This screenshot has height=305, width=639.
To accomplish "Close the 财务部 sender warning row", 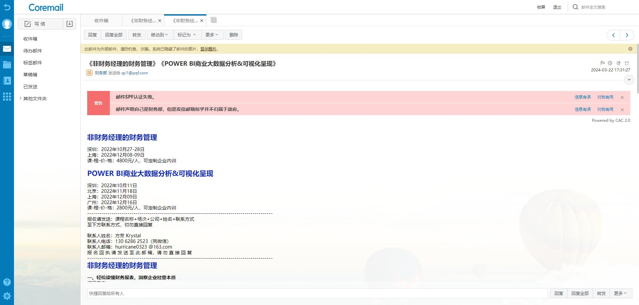I will [622, 110].
